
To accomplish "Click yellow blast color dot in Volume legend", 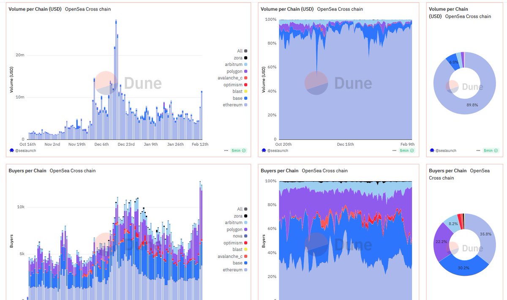I will [246, 92].
